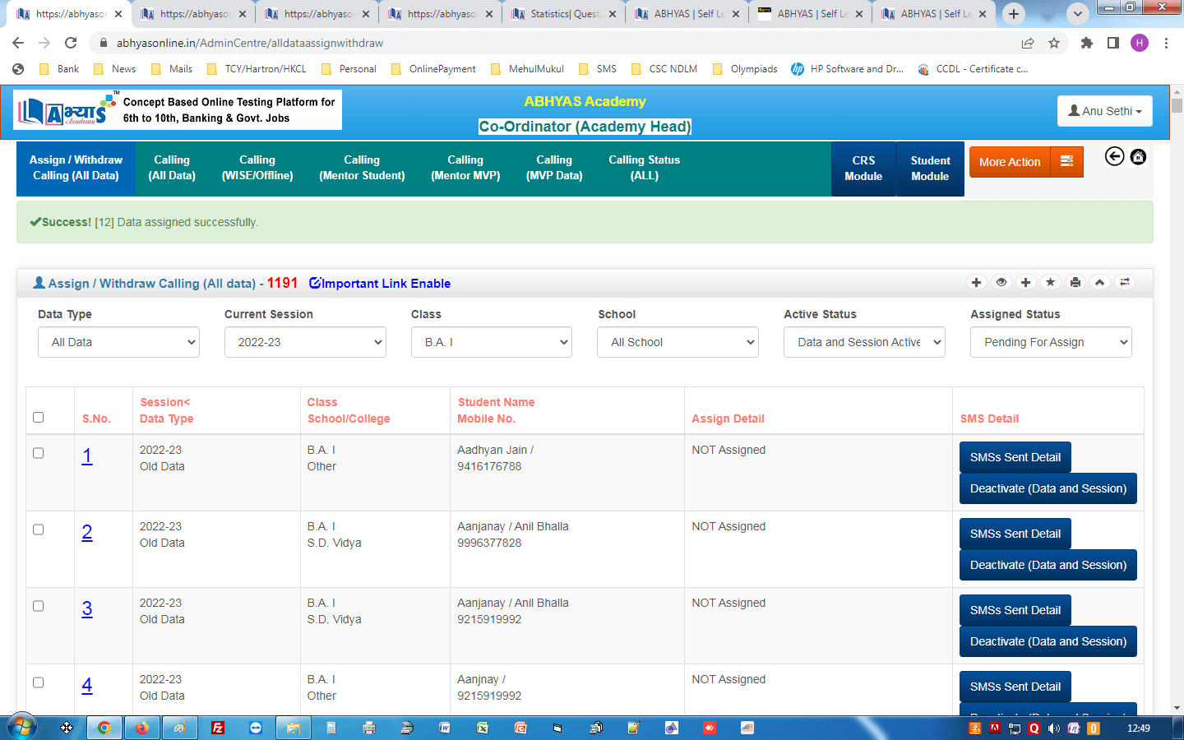Tick the select-all checkbox in table header
Screen dimensions: 1184x740
point(38,418)
